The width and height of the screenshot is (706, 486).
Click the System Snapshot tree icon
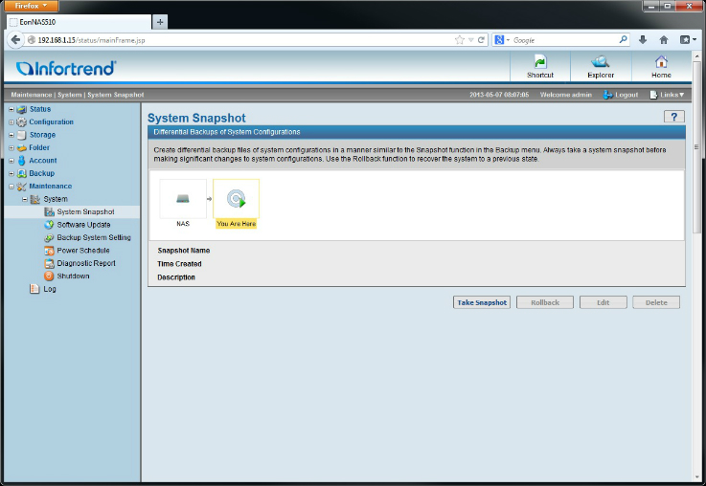pyautogui.click(x=49, y=211)
